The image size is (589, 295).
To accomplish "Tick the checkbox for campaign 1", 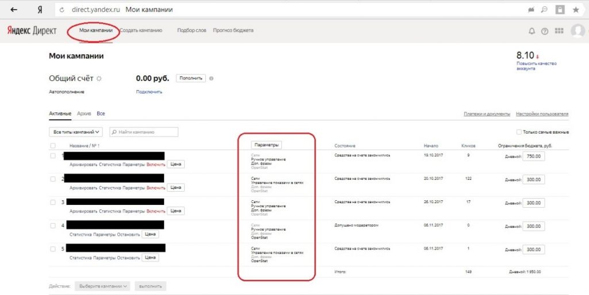I will click(x=53, y=156).
